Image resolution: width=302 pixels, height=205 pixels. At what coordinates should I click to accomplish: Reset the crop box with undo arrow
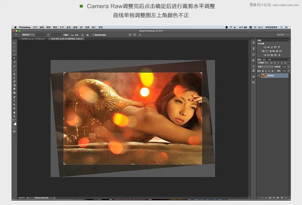pos(130,35)
